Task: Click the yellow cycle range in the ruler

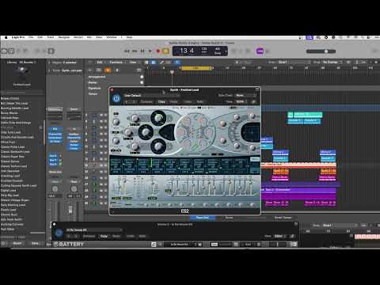Action: click(x=196, y=68)
